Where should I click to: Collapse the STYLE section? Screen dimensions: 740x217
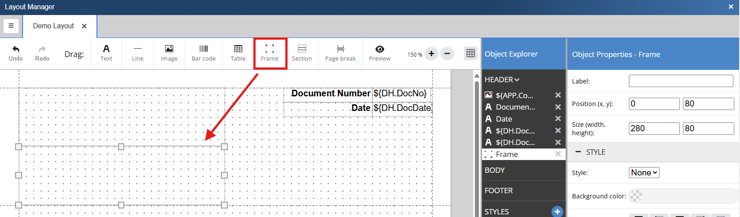(578, 152)
